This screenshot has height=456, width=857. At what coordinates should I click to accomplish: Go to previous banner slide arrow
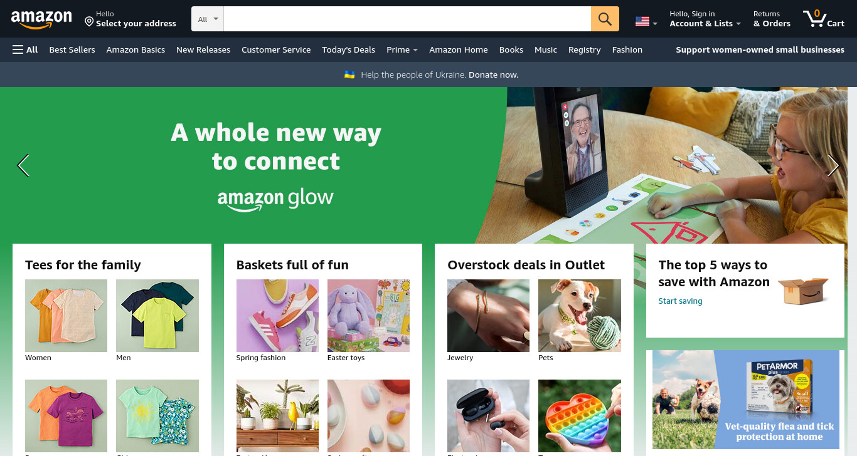23,165
